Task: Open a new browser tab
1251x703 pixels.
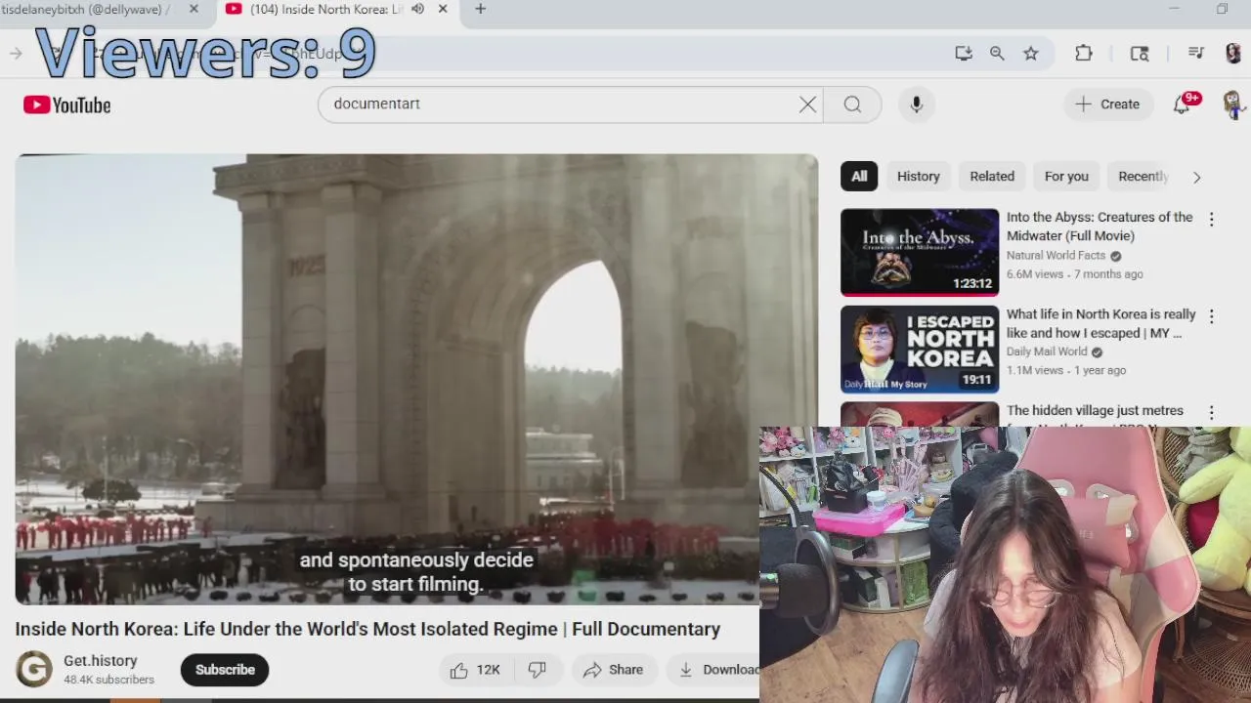Action: click(x=480, y=9)
